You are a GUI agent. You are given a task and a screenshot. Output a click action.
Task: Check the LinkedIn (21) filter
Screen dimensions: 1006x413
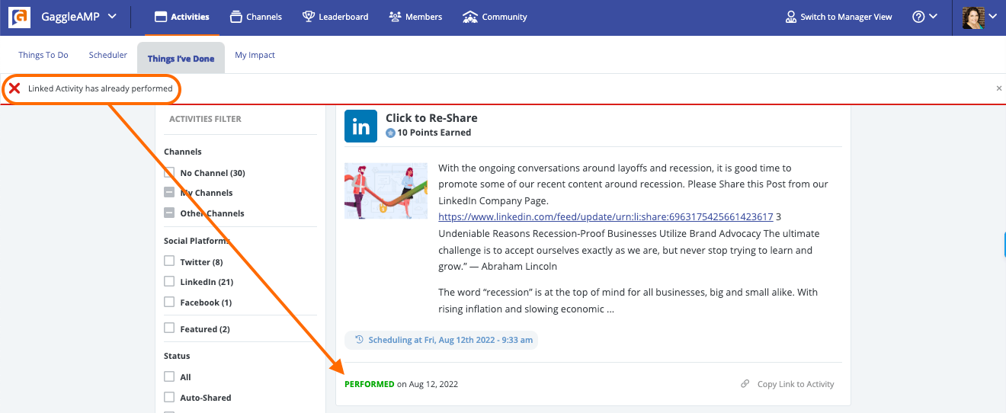click(x=169, y=282)
